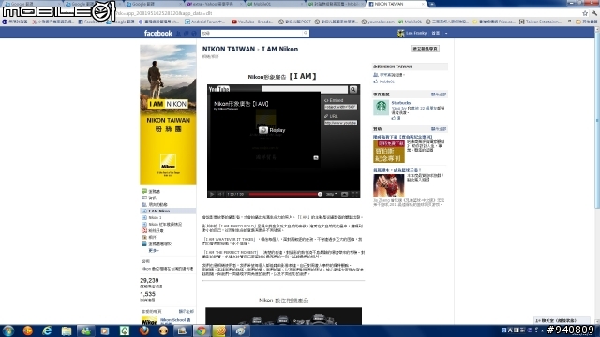Open the Windows Live Messenger taskbar icon
The width and height of the screenshot is (600, 337).
click(85, 330)
